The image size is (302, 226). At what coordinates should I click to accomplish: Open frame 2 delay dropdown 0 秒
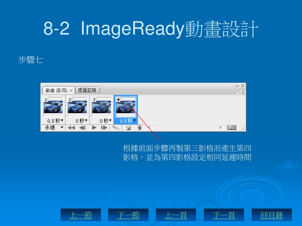[81, 121]
